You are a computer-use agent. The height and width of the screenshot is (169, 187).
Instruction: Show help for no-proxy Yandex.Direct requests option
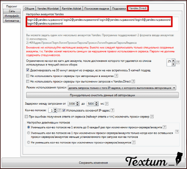click(133, 82)
